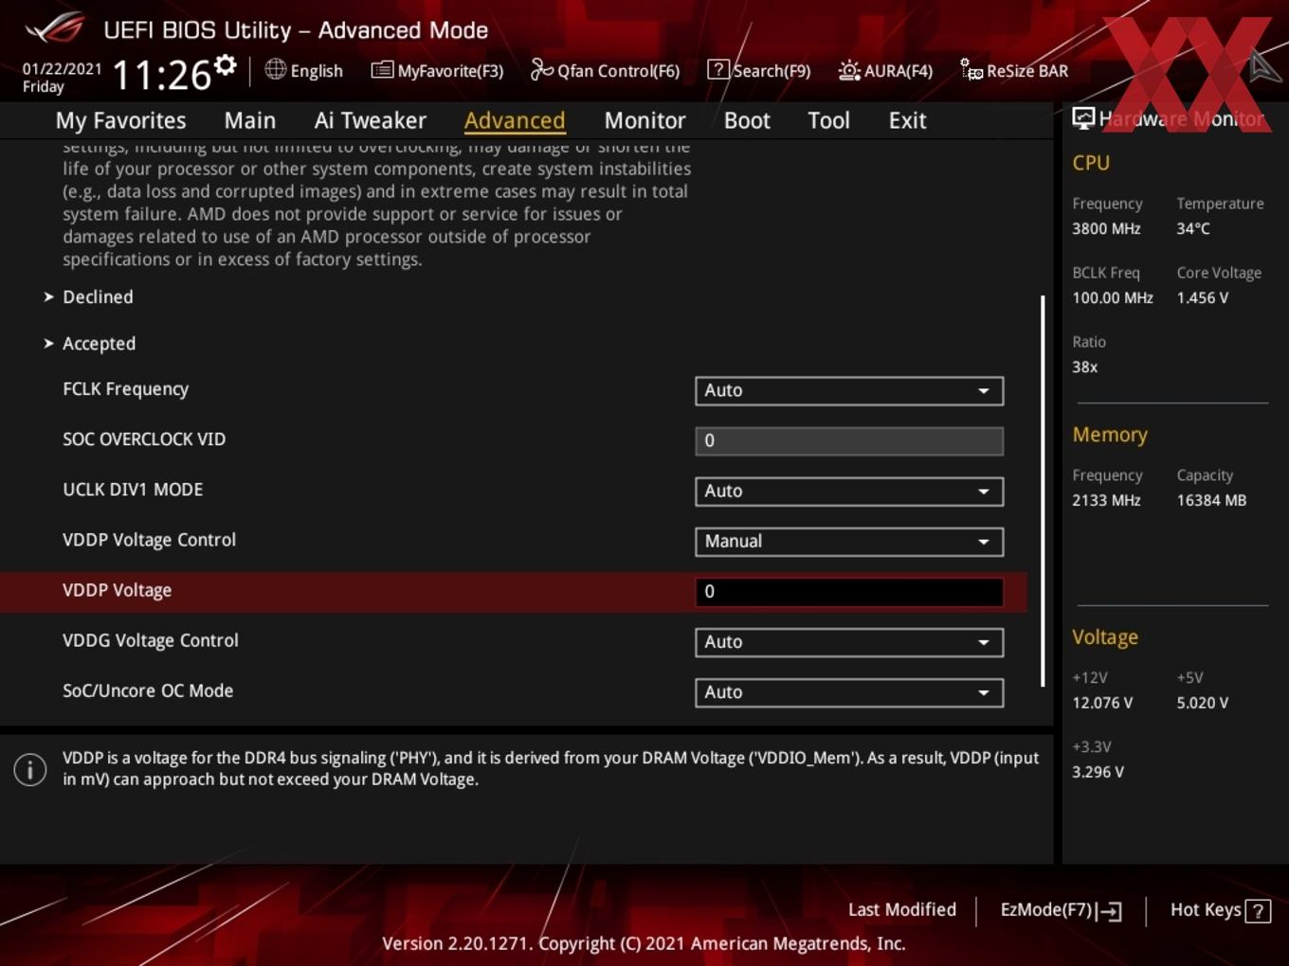Select the Advanced tab
This screenshot has width=1289, height=966.
coord(515,120)
